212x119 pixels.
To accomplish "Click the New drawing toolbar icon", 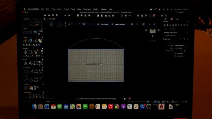I will tap(45, 16).
